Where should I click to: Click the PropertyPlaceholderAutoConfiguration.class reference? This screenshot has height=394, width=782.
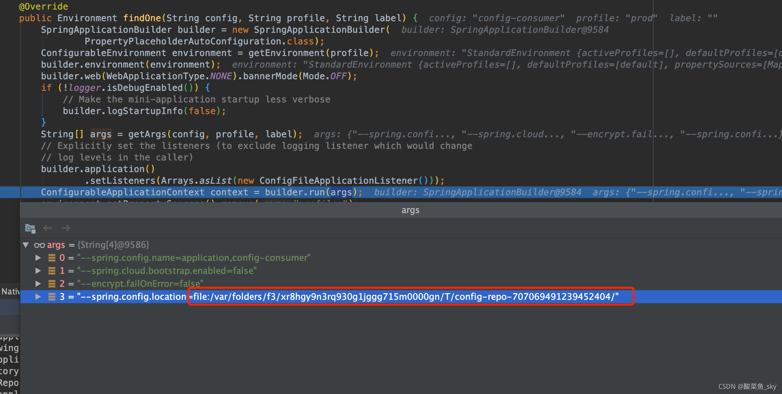[x=199, y=41]
